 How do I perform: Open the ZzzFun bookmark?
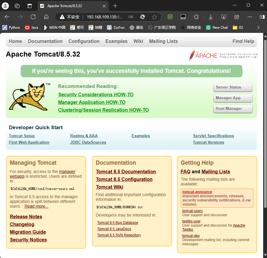(116, 28)
